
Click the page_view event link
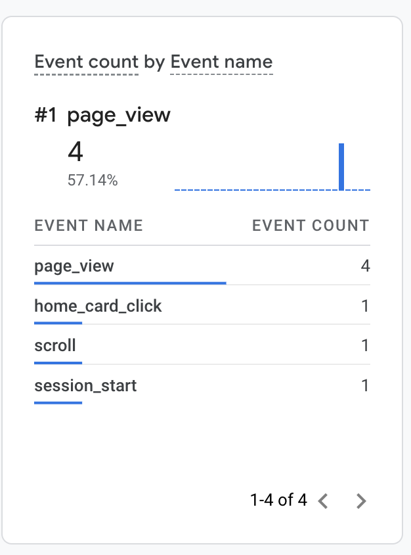tap(74, 266)
